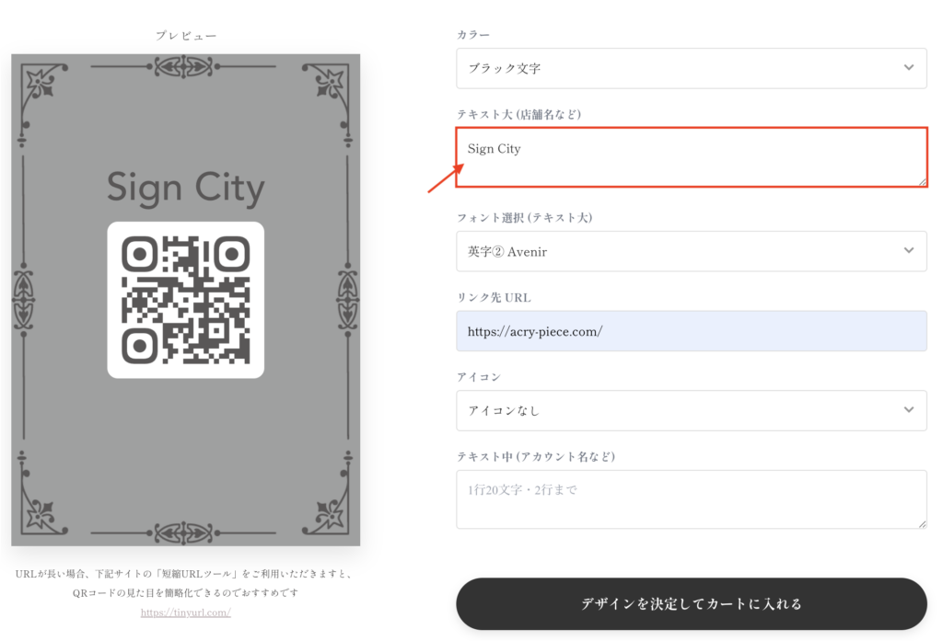Viewport: 943px width, 641px height.
Task: Click the chevron arrow of the カラー select
Action: click(x=908, y=68)
